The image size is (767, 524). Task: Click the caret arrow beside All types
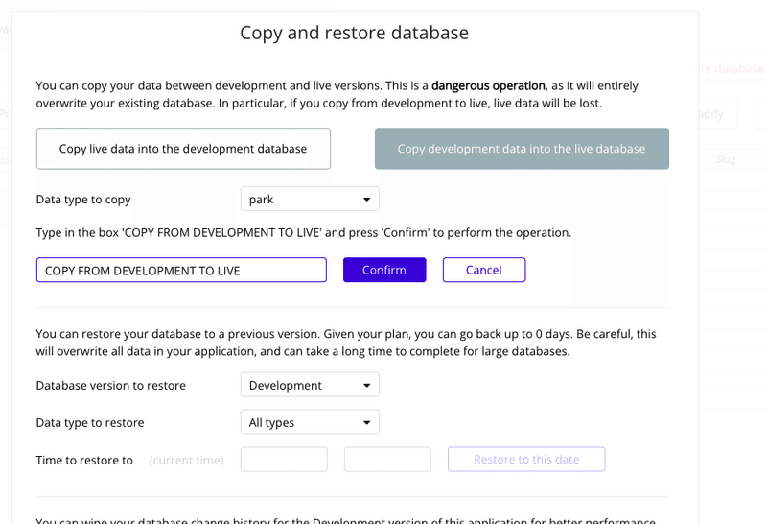(x=366, y=423)
